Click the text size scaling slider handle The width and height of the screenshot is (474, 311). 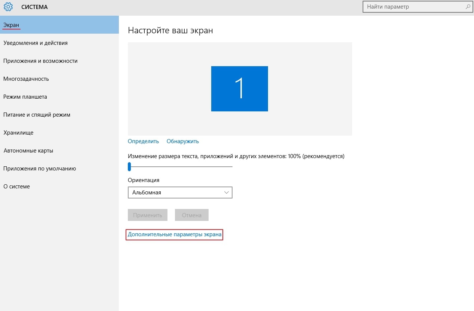(129, 166)
